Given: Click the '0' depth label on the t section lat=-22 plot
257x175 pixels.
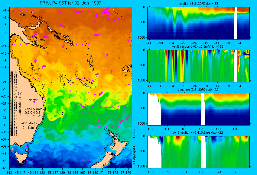Looking at the screenshot, I should 144,93.
